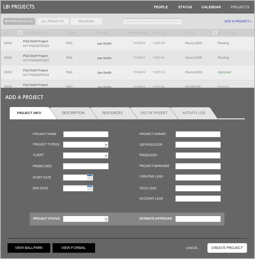
Task: Open the Resources tab
Action: pyautogui.click(x=112, y=113)
